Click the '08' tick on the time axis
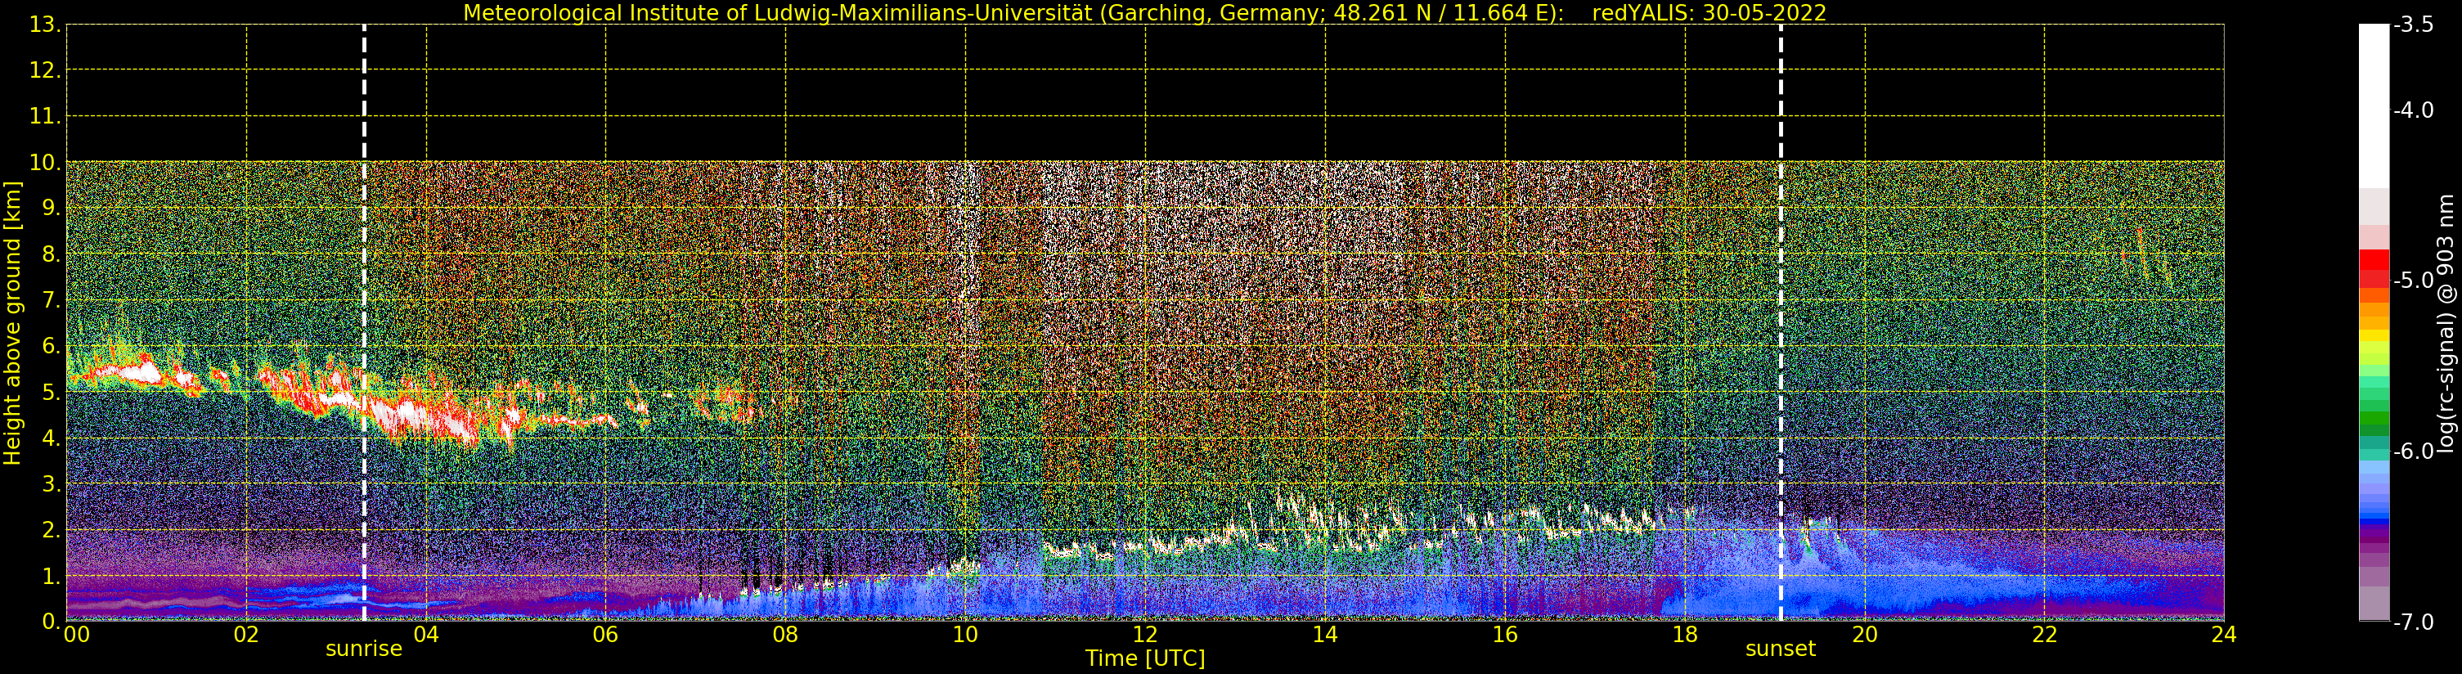 (x=785, y=635)
